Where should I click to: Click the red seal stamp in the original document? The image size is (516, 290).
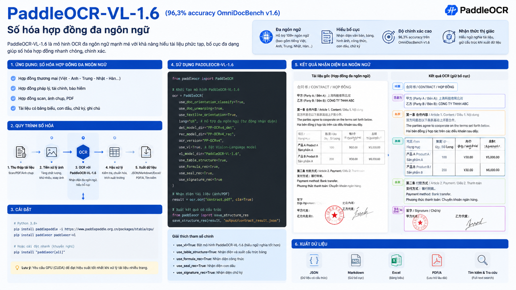pos(335,215)
